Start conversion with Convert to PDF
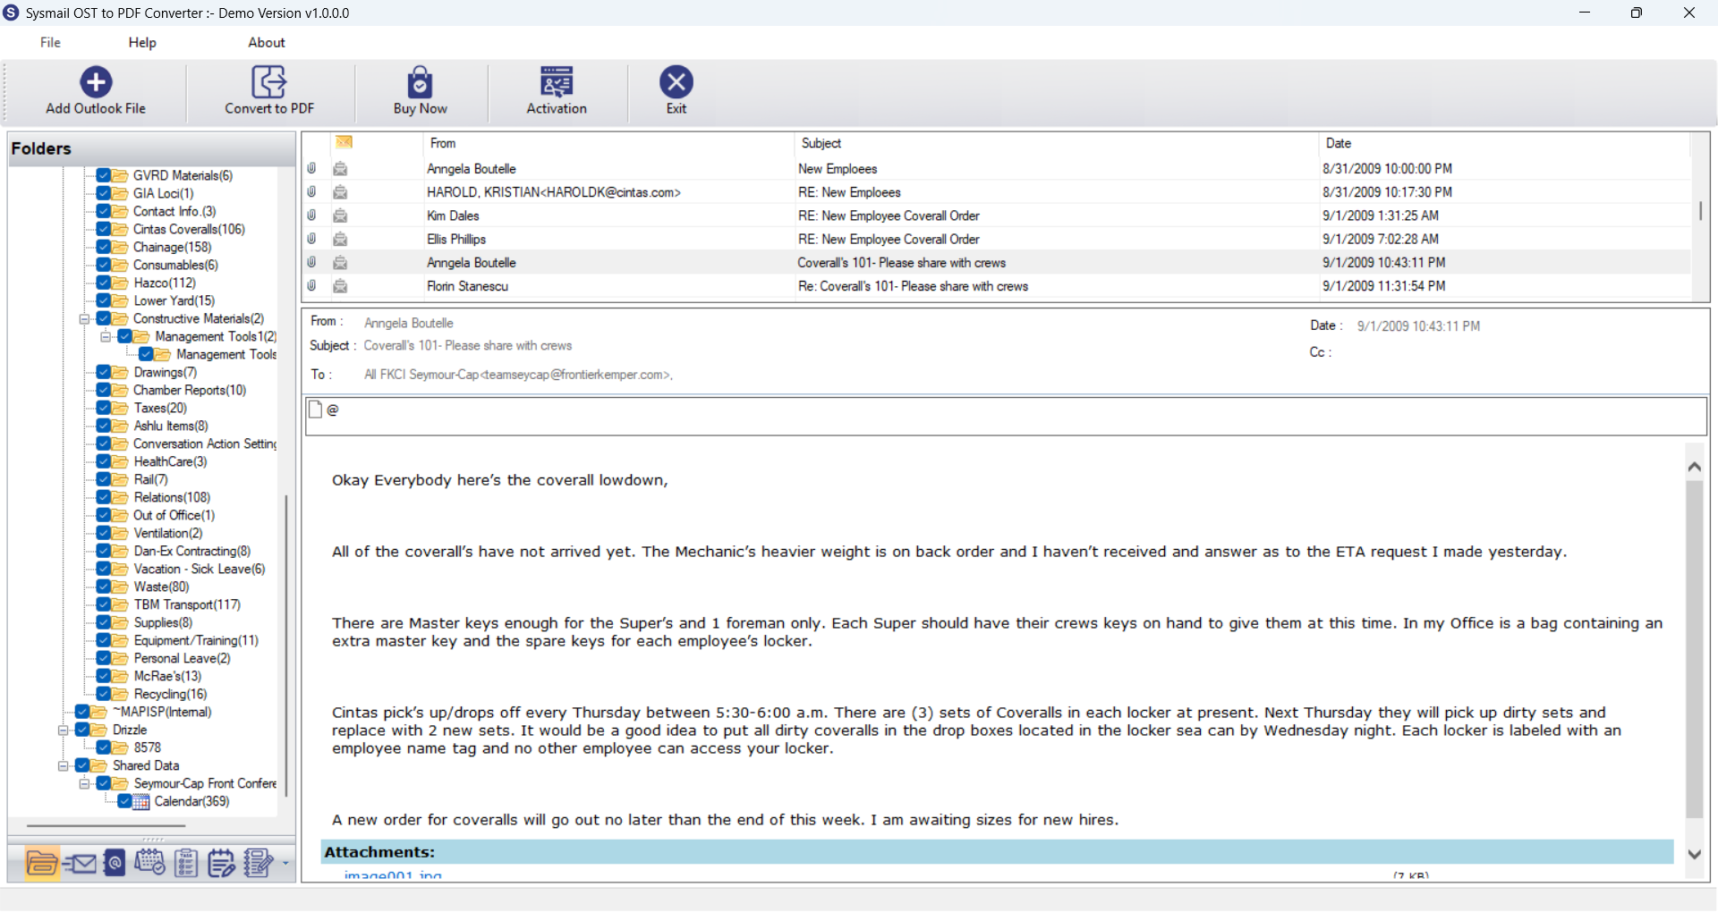 pos(269,91)
